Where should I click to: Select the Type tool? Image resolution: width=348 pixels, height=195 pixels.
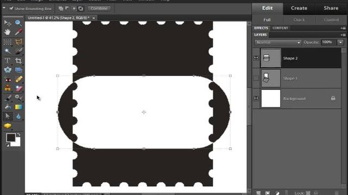(x=8, y=61)
